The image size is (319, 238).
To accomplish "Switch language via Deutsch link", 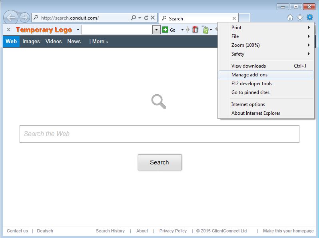I will (x=45, y=231).
